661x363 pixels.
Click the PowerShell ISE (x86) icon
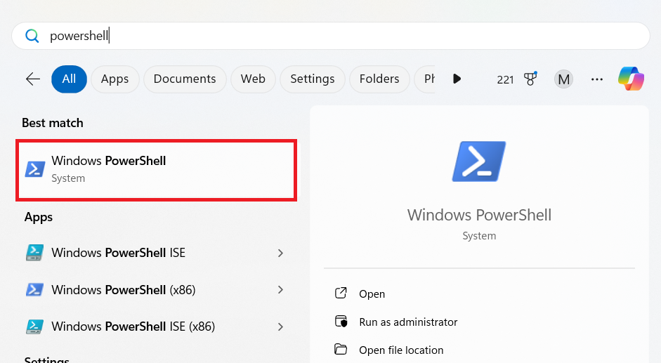[x=34, y=326]
